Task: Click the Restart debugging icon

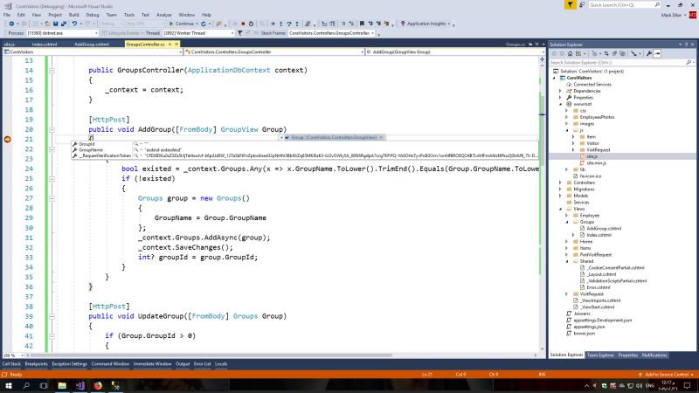Action: [x=251, y=24]
